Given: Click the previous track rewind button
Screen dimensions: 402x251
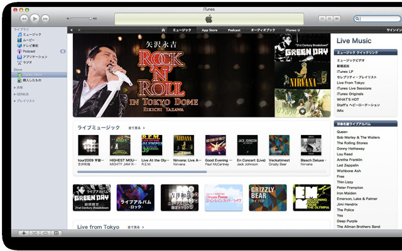Looking at the screenshot, I should (24, 19).
